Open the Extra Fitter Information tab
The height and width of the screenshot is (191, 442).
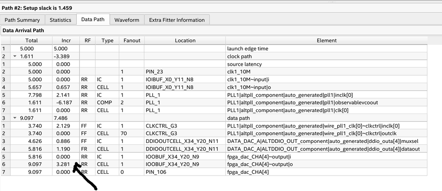click(x=177, y=20)
